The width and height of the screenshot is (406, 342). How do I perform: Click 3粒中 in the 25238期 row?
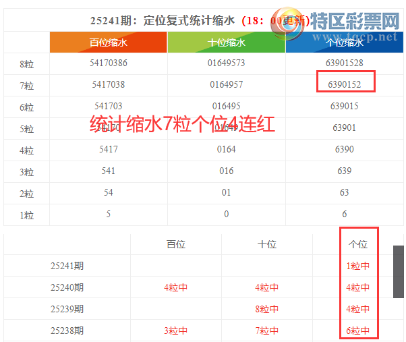click(x=176, y=331)
